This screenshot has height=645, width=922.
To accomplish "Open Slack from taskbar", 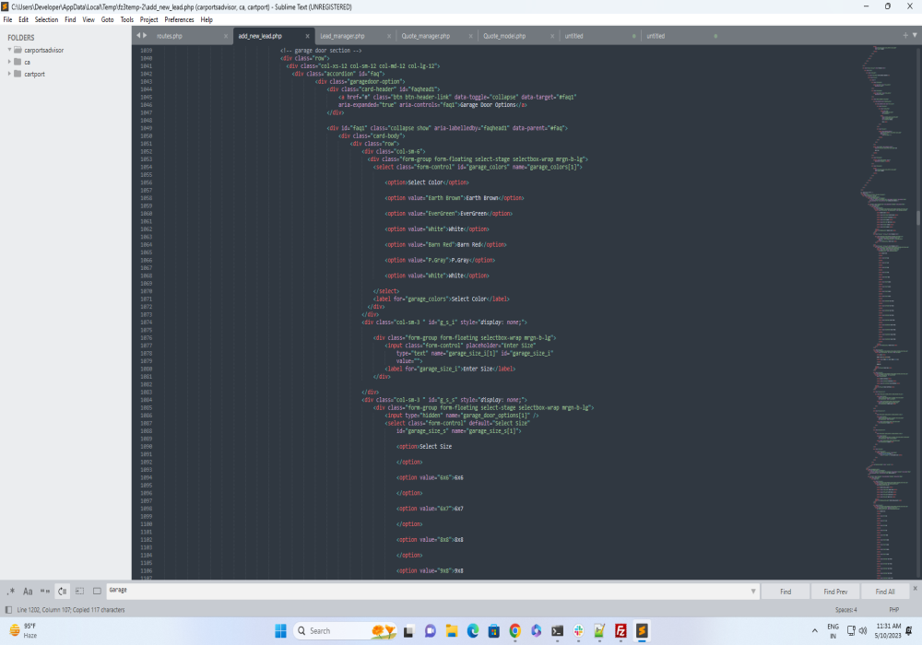I will coord(579,631).
